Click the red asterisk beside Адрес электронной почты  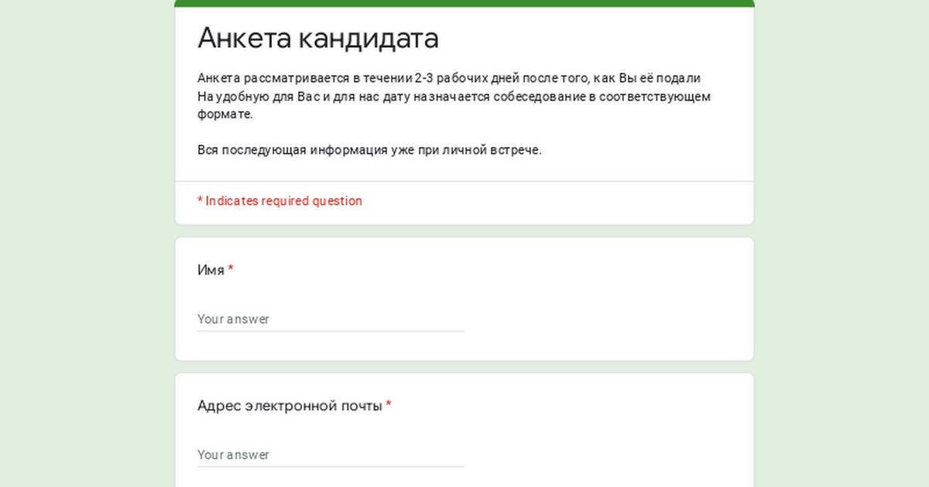389,405
